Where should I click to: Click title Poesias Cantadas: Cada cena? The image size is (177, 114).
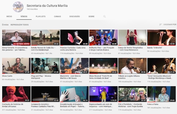(73, 49)
